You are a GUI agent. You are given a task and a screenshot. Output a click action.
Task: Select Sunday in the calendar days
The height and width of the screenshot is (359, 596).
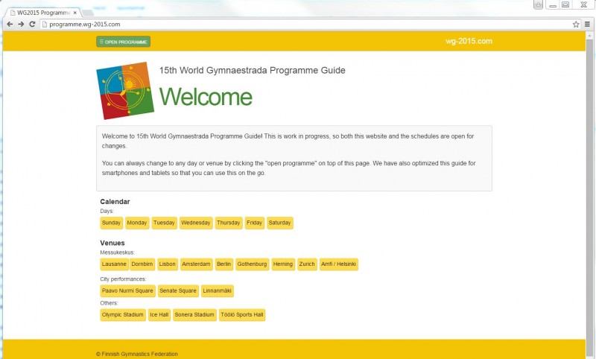click(111, 223)
